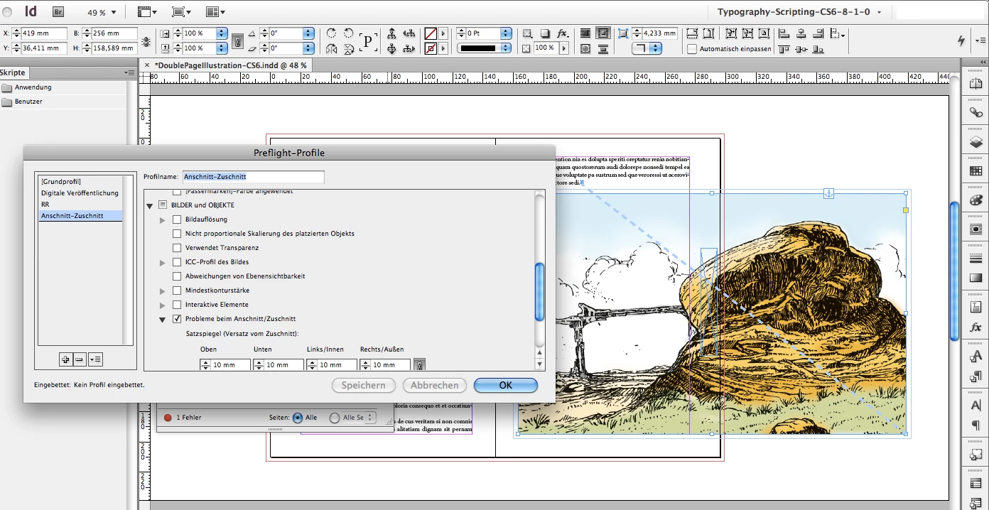
Task: Select the Anschnitt-Zuschnitt profile
Action: (x=80, y=216)
